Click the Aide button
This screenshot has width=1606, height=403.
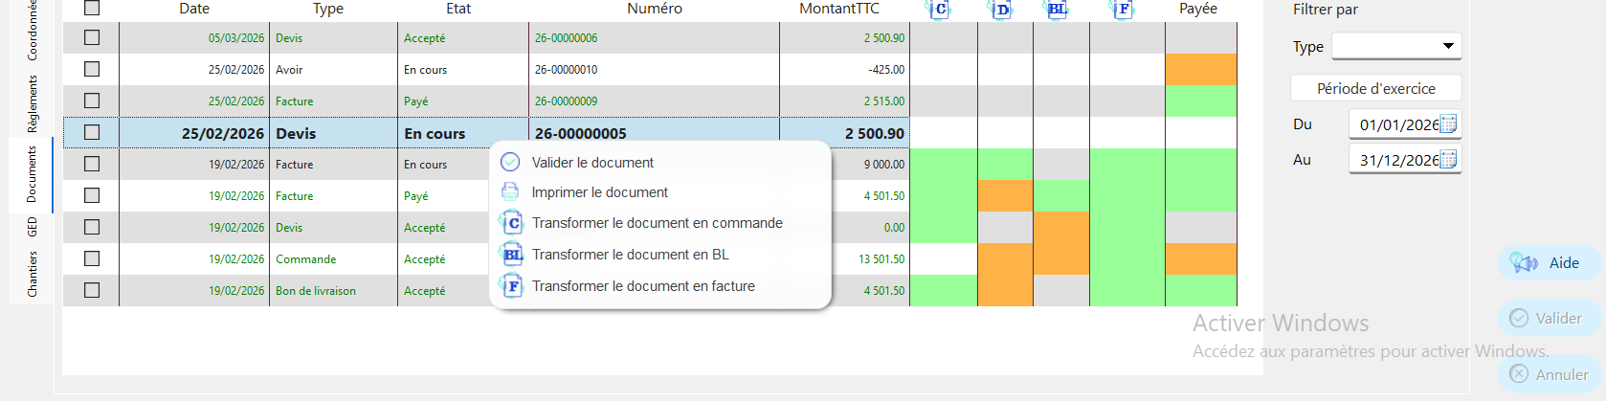(1549, 263)
